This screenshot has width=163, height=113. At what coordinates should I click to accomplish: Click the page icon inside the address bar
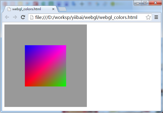[x=32, y=17]
